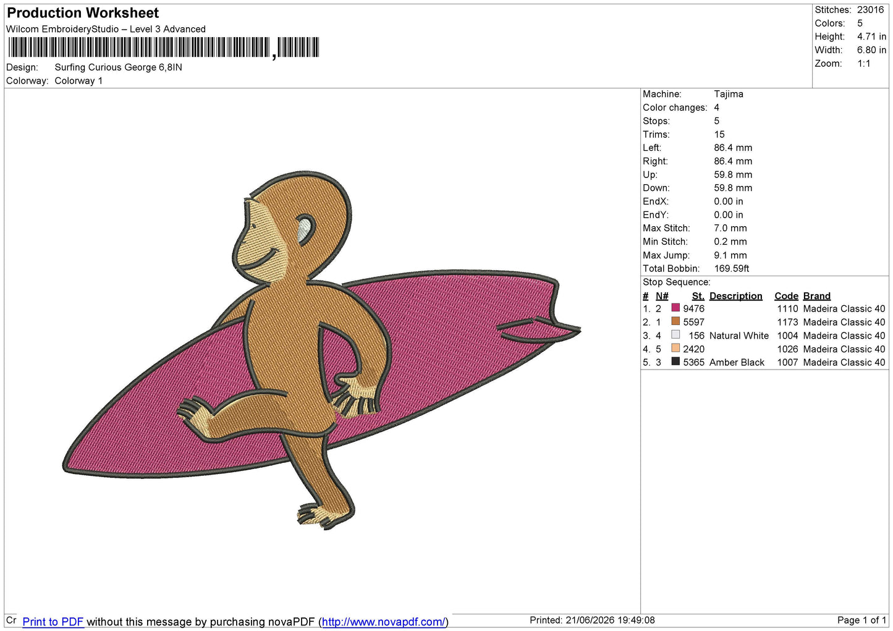Click the Zoom value 1:1
893x631 pixels.
click(863, 64)
